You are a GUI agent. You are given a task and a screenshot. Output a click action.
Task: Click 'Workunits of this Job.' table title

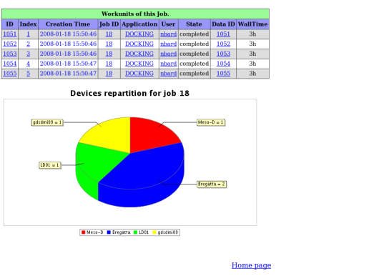click(135, 14)
